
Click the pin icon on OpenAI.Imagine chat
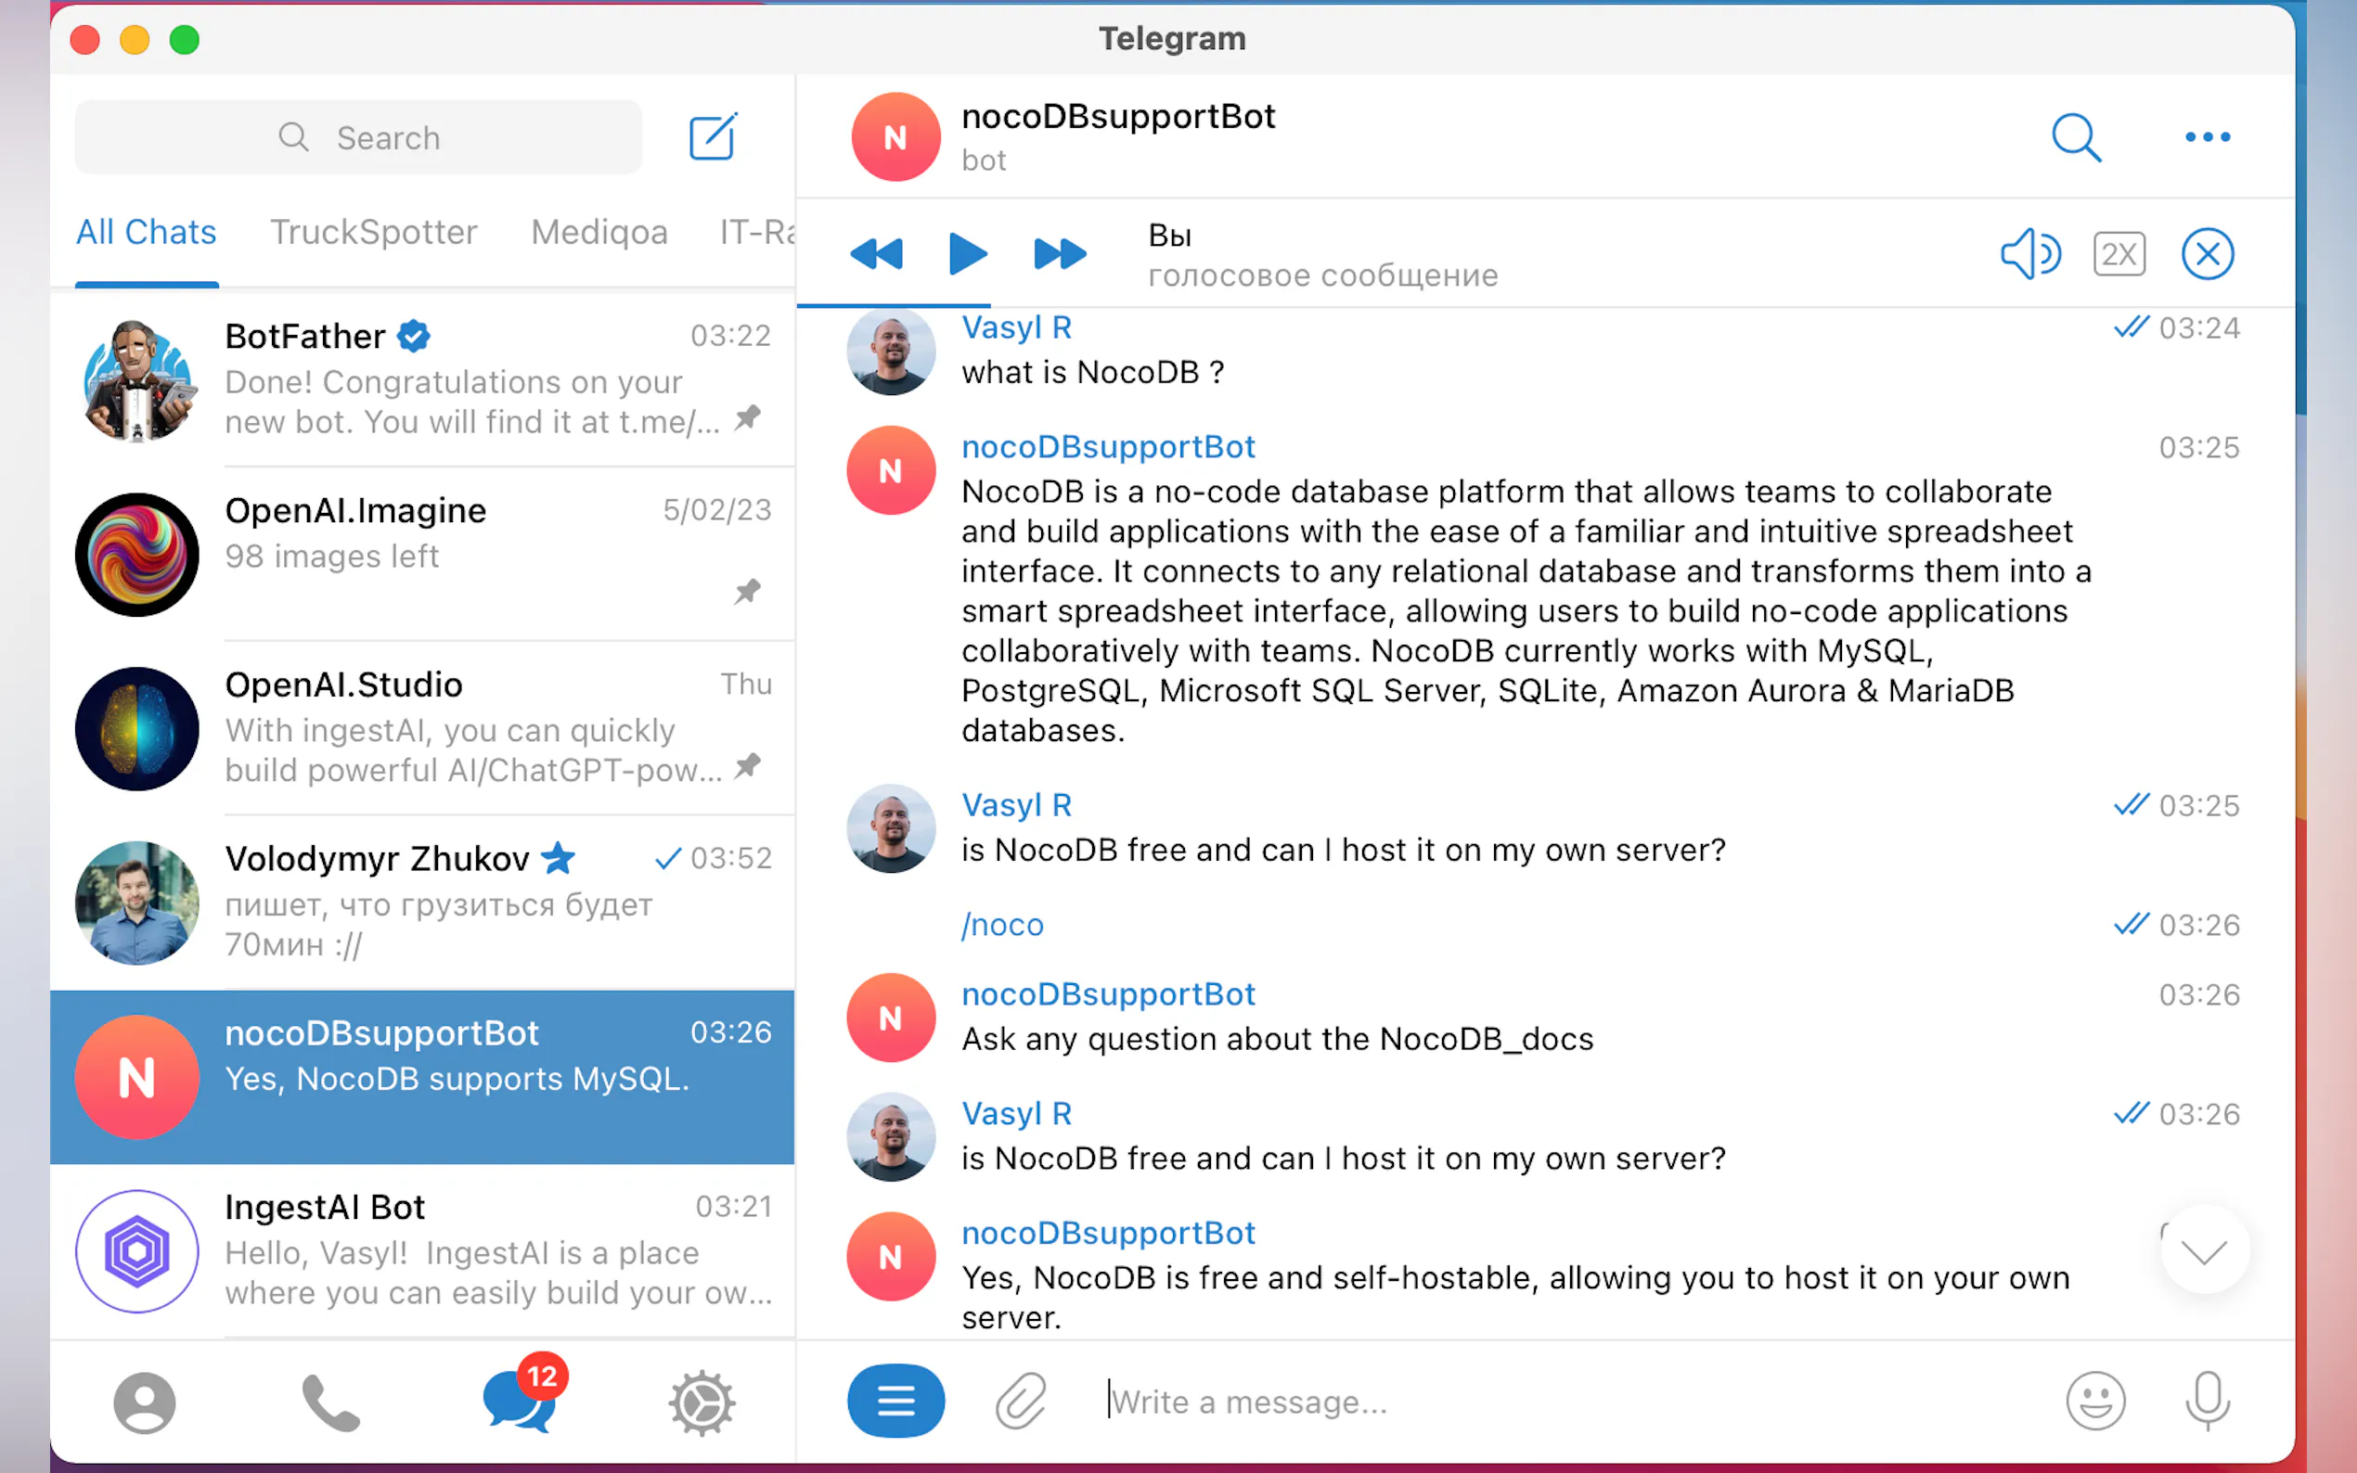747,592
